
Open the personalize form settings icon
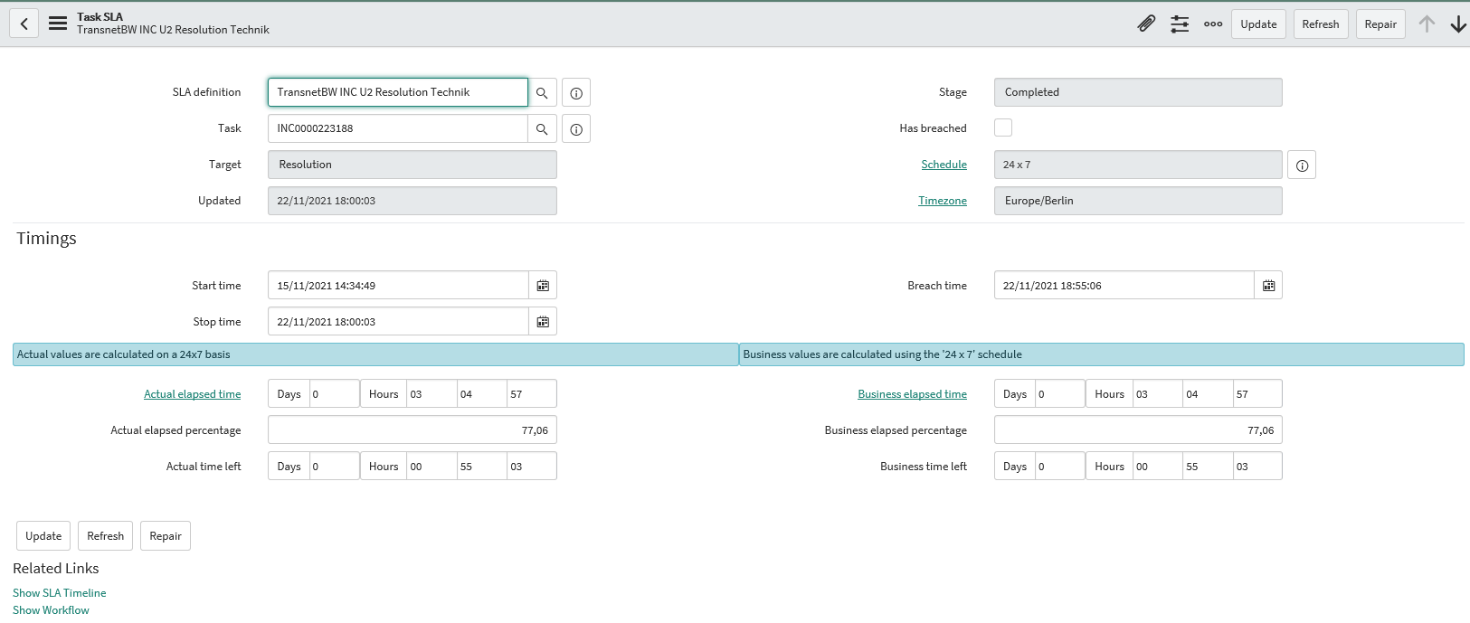(1180, 24)
